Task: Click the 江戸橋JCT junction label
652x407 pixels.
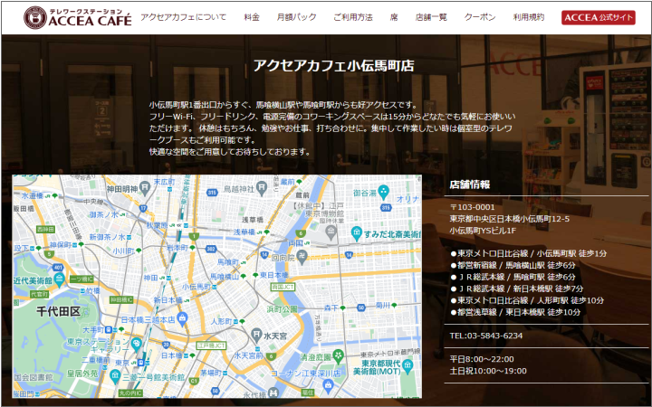Action: [x=211, y=345]
